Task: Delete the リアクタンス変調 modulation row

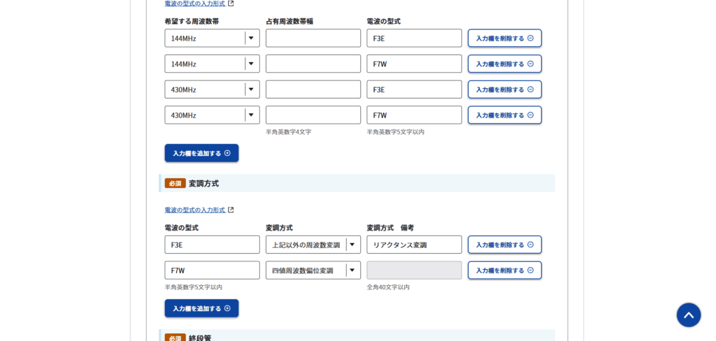Action: point(504,245)
